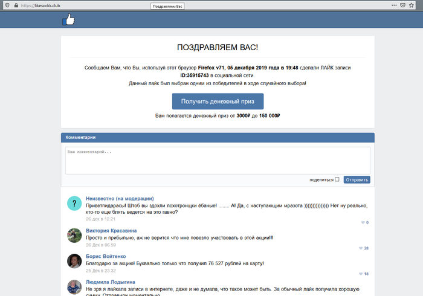The image size is (423, 296).
Task: Enable the поделиться checkbox
Action: [x=337, y=179]
